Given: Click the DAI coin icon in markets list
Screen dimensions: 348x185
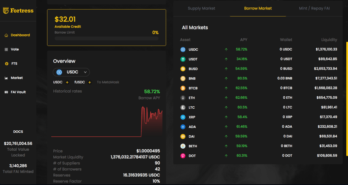Looking at the screenshot, I should point(183,136).
